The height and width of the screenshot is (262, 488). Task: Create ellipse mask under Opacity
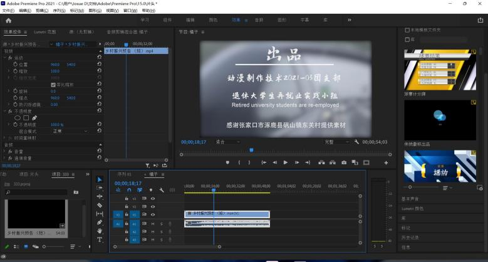pos(18,118)
